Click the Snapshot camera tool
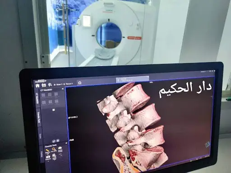 click(48, 158)
